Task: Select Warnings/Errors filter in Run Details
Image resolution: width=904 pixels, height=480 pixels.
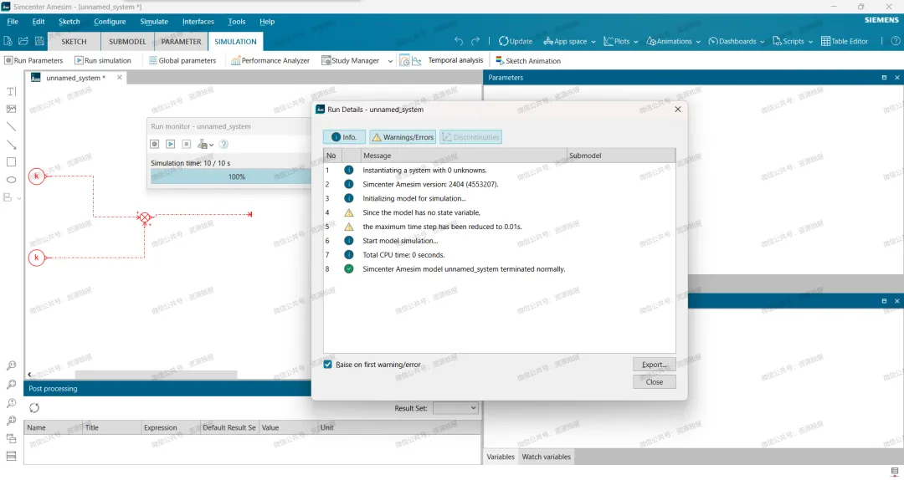Action: 403,137
